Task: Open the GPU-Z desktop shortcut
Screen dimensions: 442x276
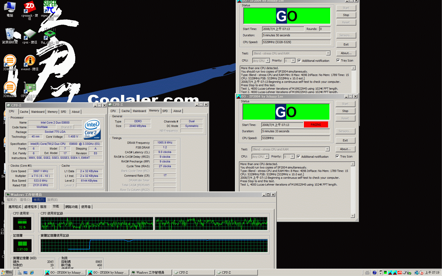Action: (30, 91)
